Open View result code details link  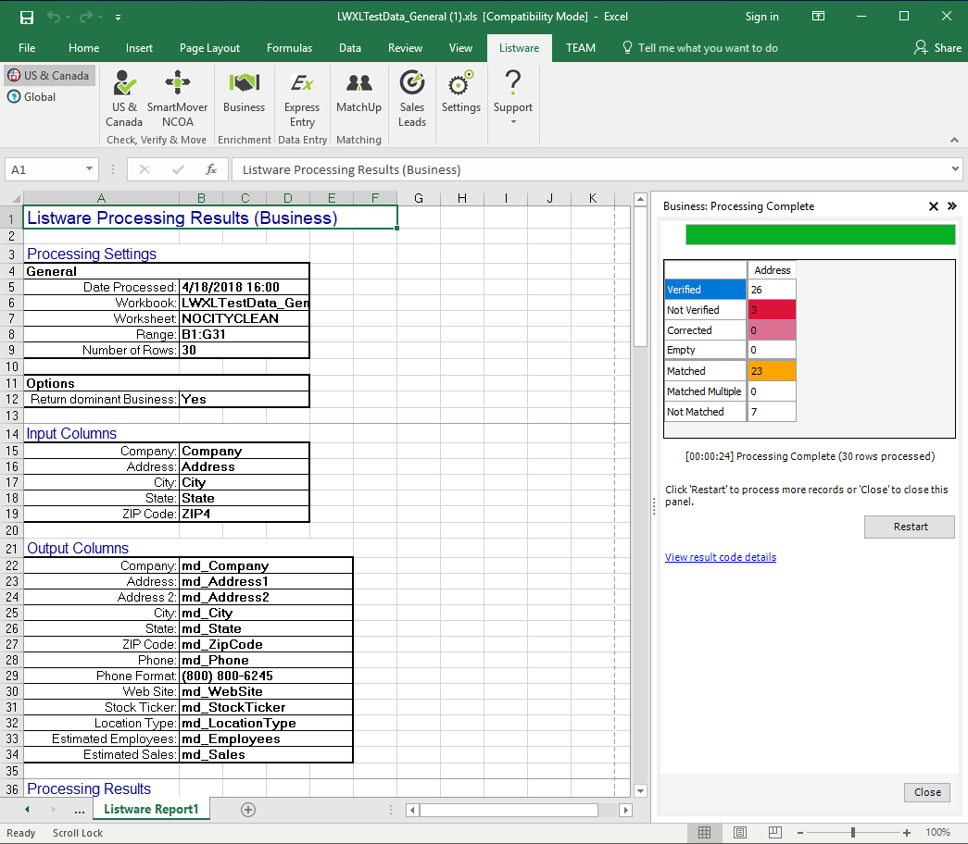(721, 557)
